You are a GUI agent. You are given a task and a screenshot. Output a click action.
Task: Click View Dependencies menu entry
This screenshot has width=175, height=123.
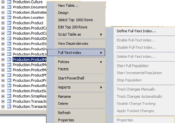click(x=73, y=43)
